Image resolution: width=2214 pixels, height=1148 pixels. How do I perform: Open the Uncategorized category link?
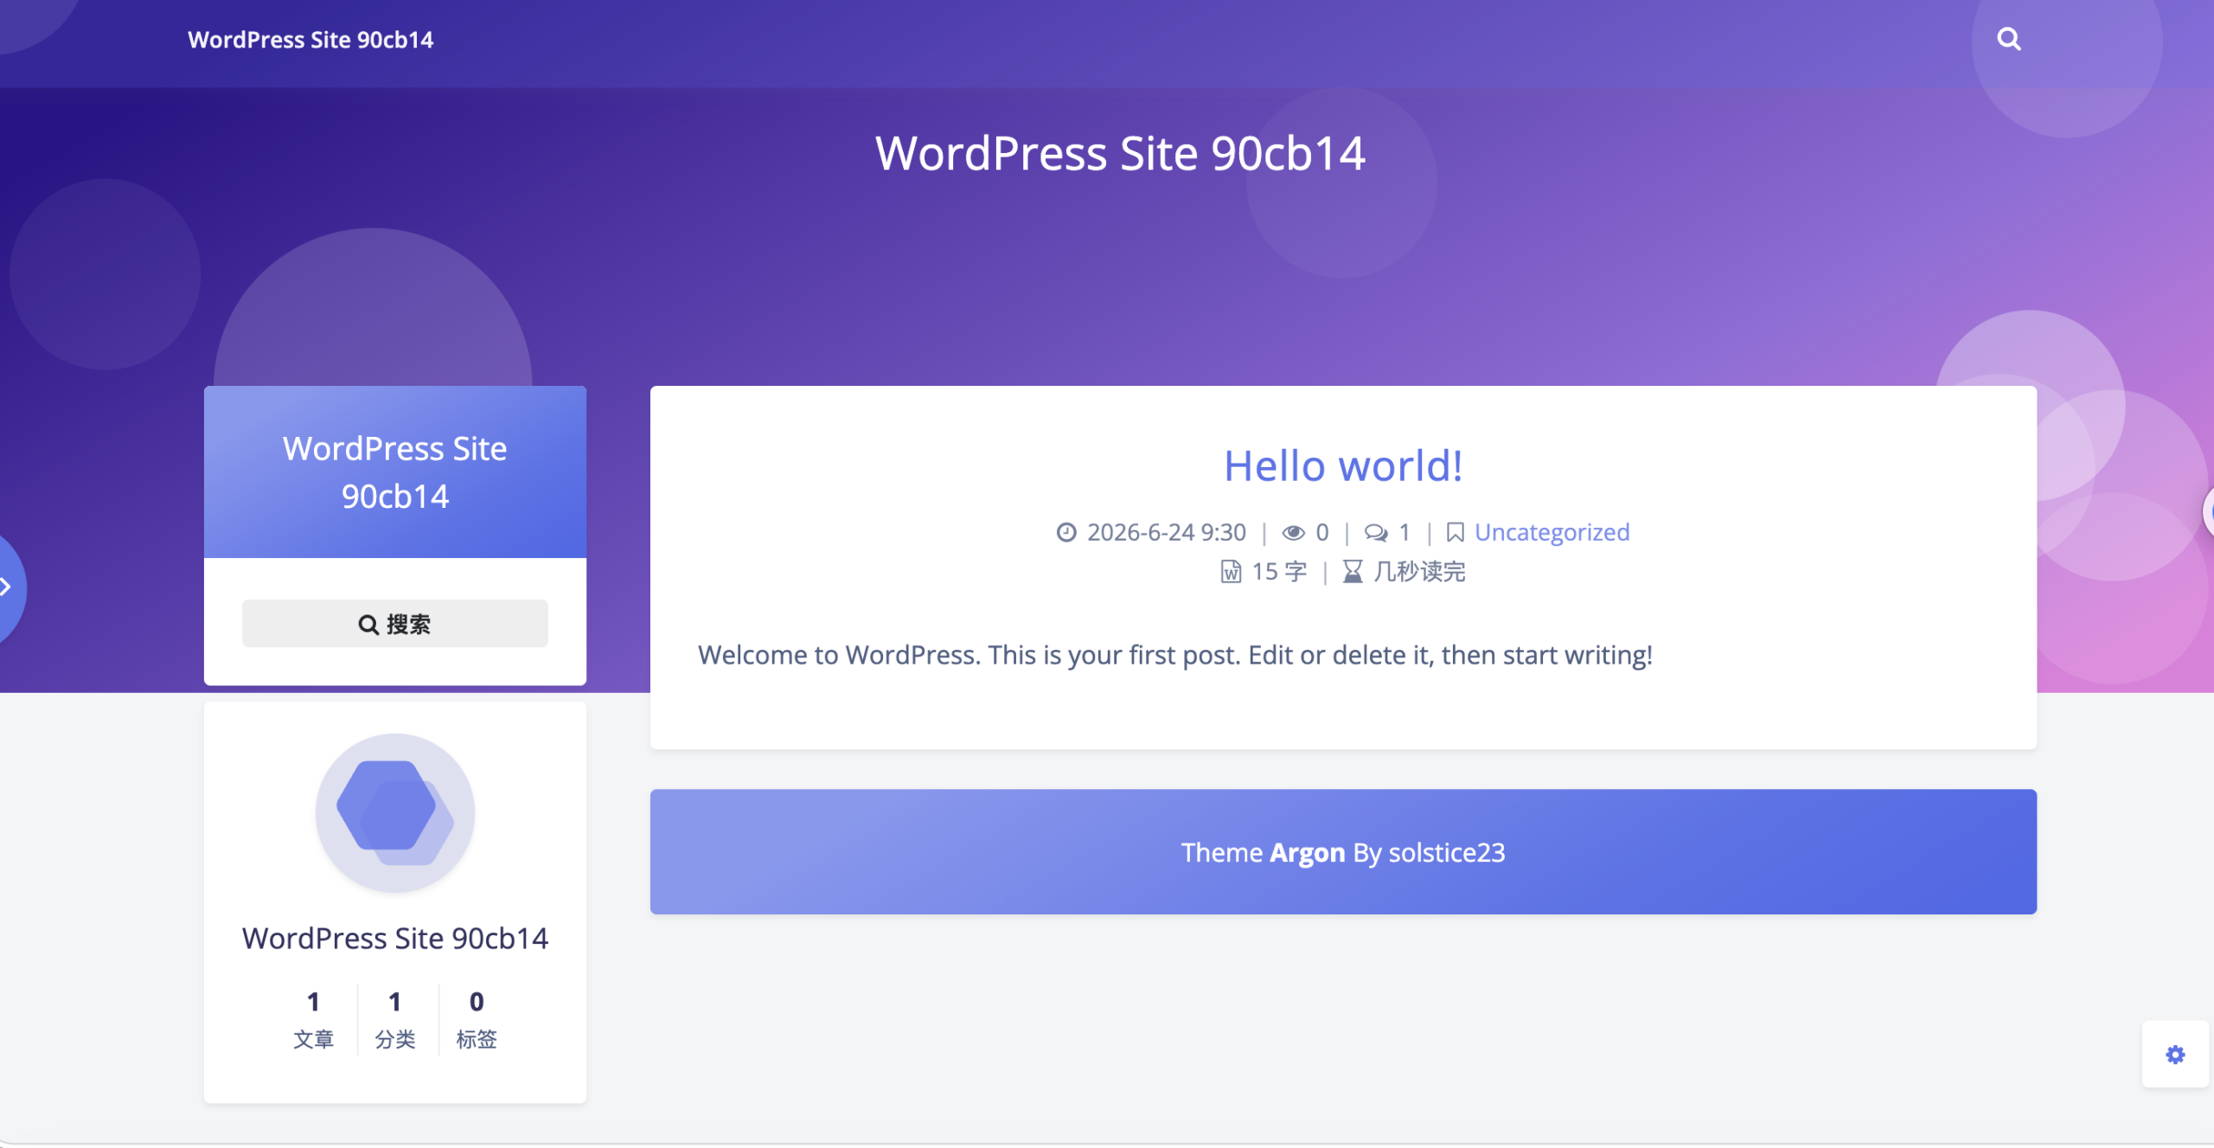[x=1552, y=532]
